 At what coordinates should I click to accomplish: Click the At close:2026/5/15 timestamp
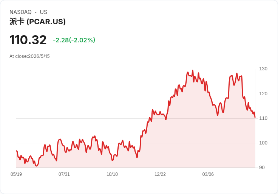pyautogui.click(x=29, y=56)
